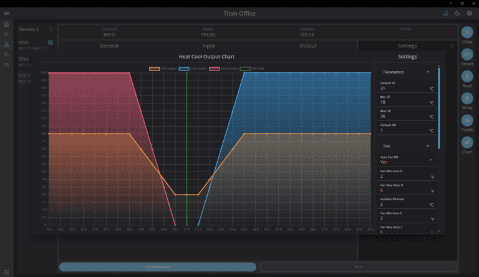Open the playlist-run icon in left sidebar

pyautogui.click(x=6, y=54)
